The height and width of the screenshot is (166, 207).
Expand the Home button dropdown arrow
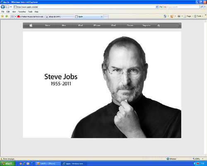[x=168, y=16]
